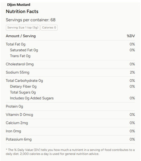Click the Amount / Serving column header
This screenshot has height=161, width=141.
(21, 36)
